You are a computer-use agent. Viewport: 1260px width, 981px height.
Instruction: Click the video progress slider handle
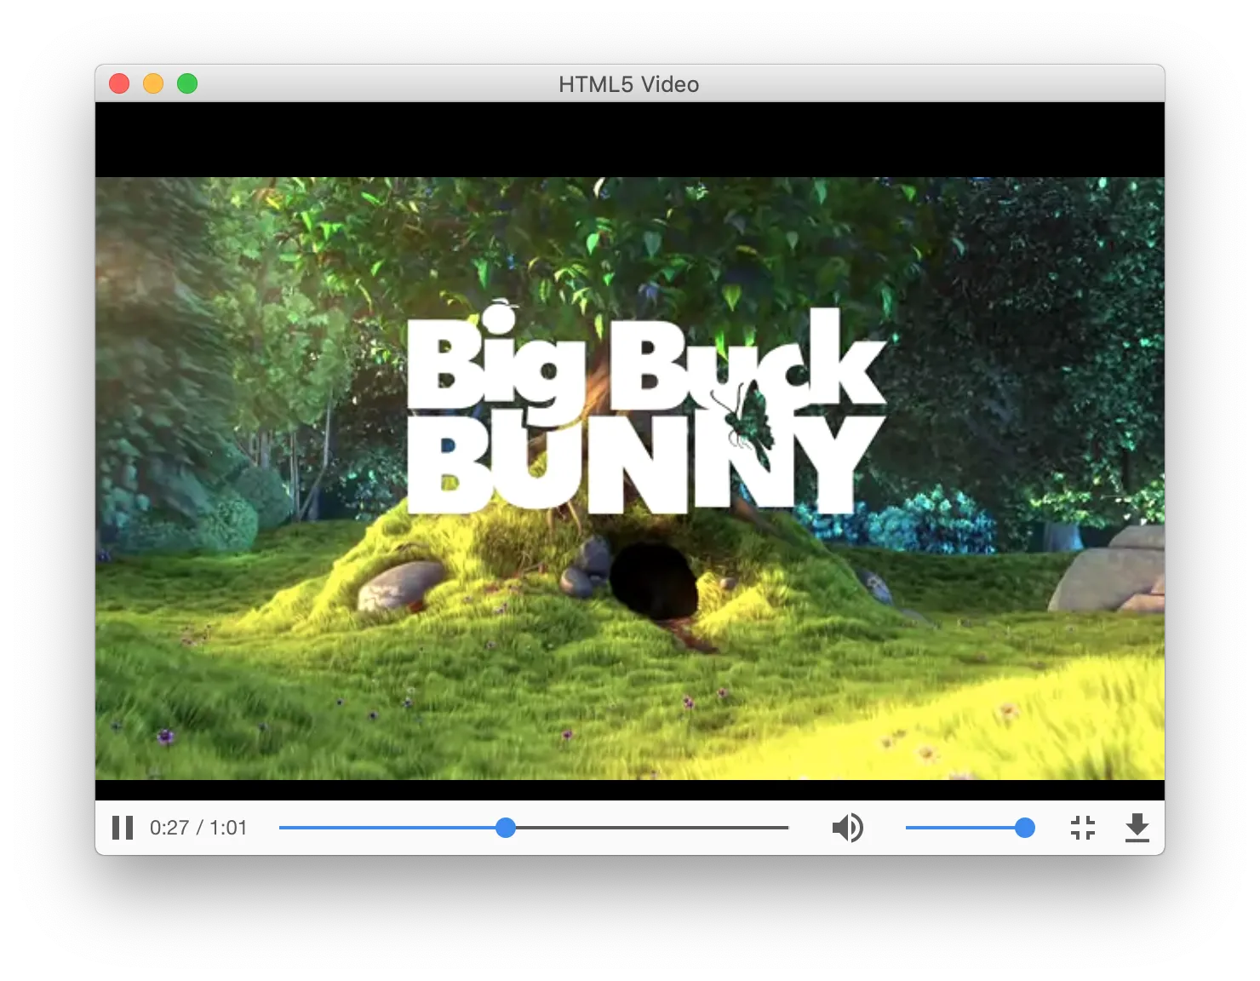coord(506,828)
